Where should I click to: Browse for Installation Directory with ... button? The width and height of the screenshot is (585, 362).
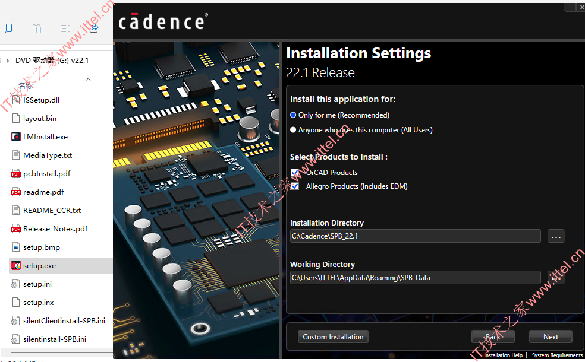[x=556, y=236]
